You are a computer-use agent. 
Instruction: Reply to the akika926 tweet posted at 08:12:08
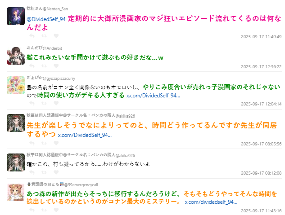click(x=32, y=172)
